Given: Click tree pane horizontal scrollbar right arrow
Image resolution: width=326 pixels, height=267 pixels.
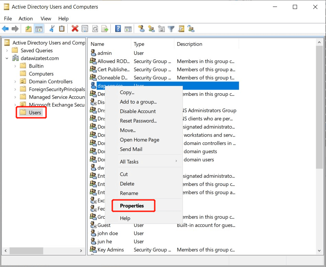Looking at the screenshot, I should (x=81, y=250).
